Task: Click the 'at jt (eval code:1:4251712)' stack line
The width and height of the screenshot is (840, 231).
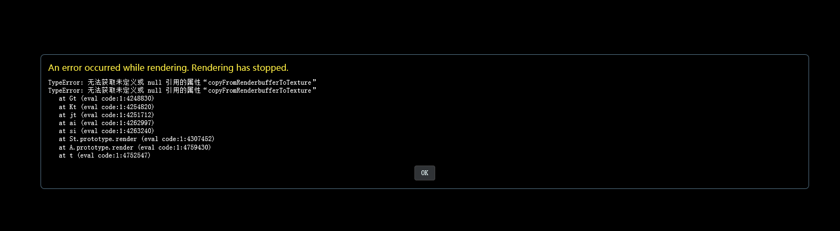Action: [x=107, y=115]
